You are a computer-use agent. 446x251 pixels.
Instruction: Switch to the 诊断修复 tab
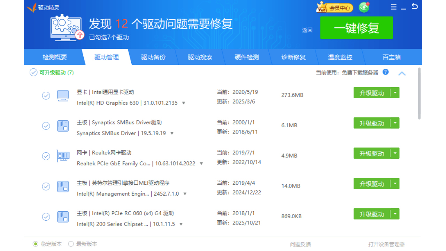tap(293, 57)
